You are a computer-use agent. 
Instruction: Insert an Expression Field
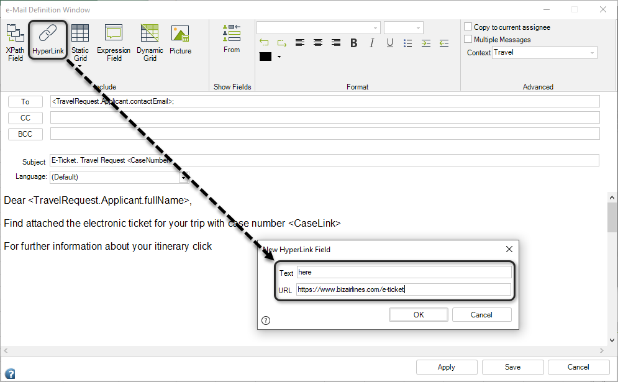pos(114,42)
